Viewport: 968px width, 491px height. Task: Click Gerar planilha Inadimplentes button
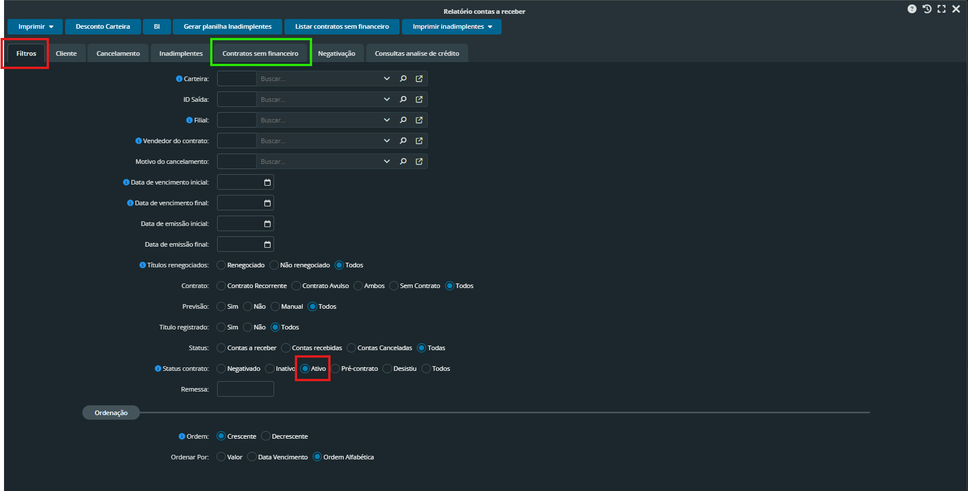coord(227,26)
